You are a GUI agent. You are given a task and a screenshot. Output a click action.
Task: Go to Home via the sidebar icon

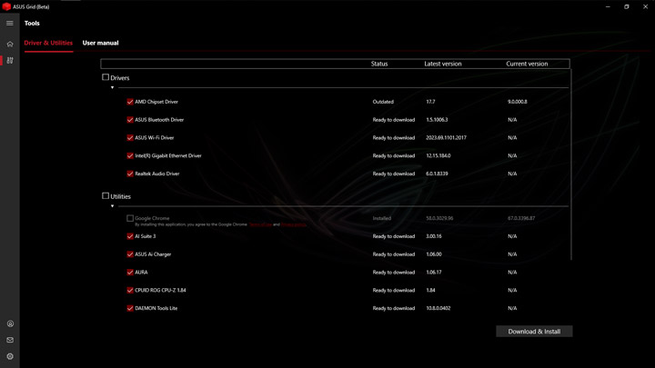pyautogui.click(x=10, y=44)
